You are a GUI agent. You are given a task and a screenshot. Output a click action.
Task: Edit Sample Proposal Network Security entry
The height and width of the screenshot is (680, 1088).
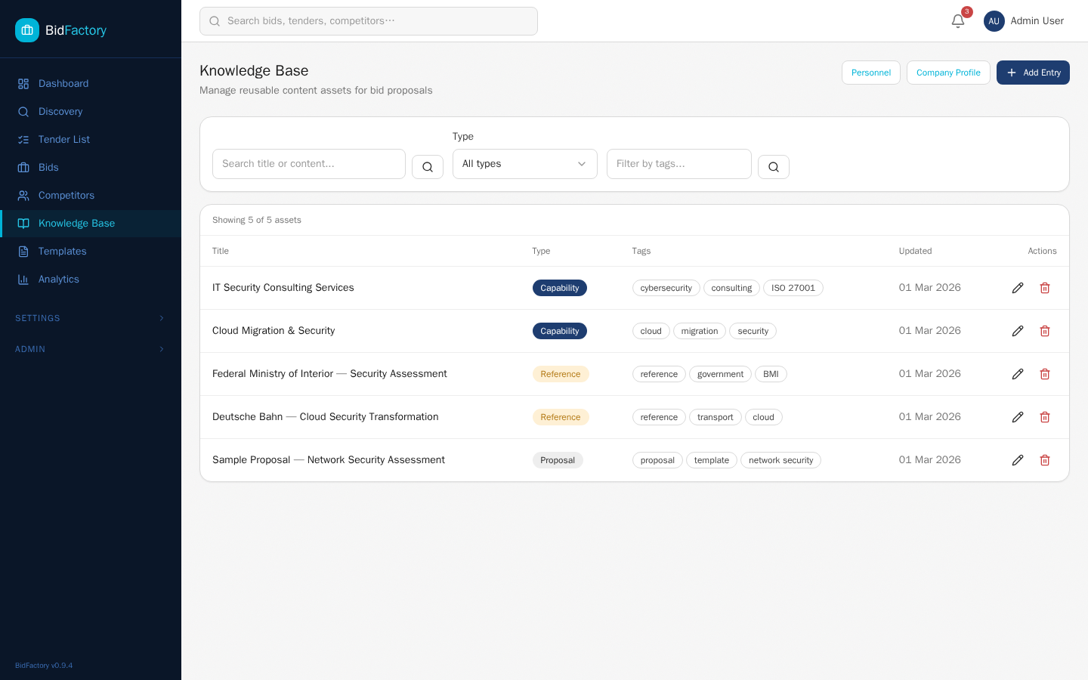tap(1018, 460)
